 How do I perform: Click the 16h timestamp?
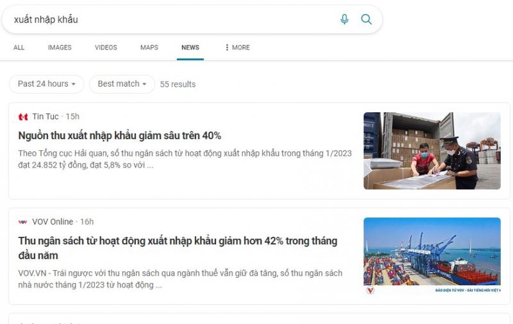click(87, 222)
